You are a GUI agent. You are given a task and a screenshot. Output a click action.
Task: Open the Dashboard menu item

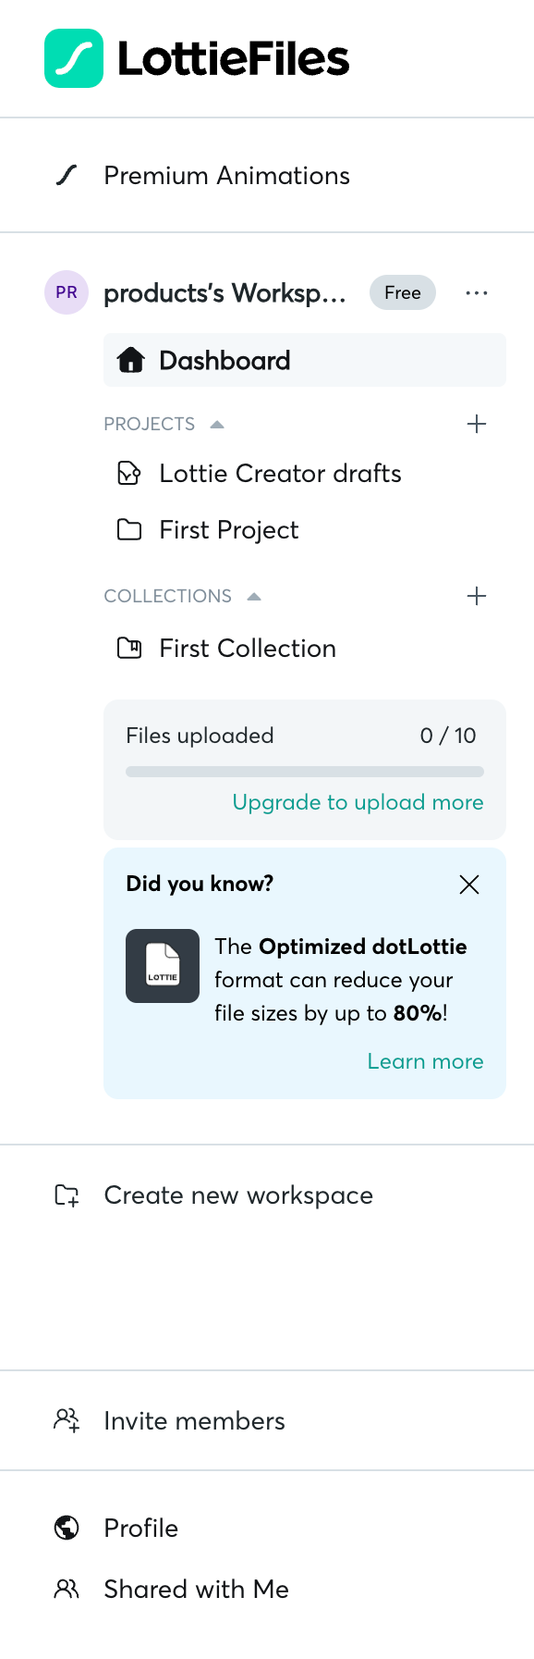click(x=225, y=359)
